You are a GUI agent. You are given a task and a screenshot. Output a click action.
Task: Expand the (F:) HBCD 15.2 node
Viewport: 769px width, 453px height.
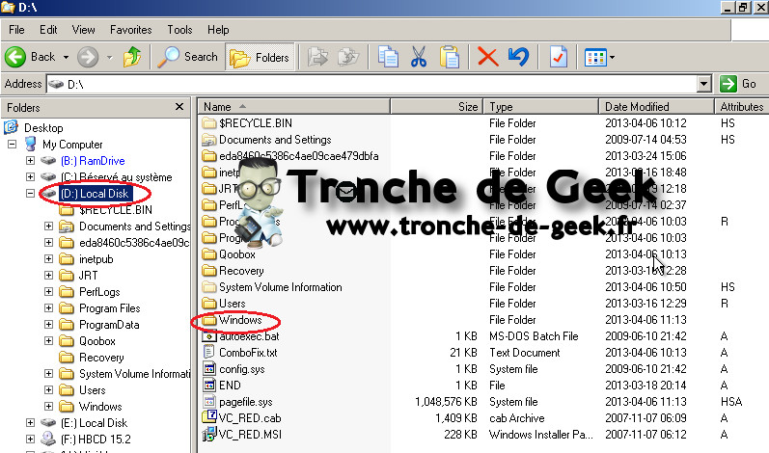click(31, 440)
